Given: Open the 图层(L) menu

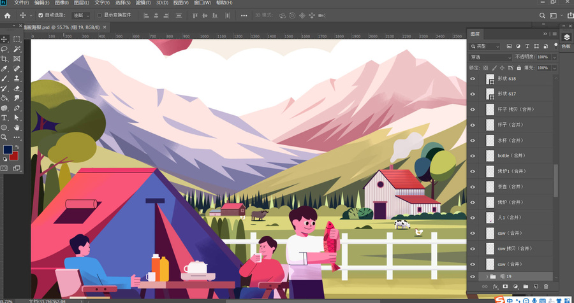Looking at the screenshot, I should pos(81,3).
